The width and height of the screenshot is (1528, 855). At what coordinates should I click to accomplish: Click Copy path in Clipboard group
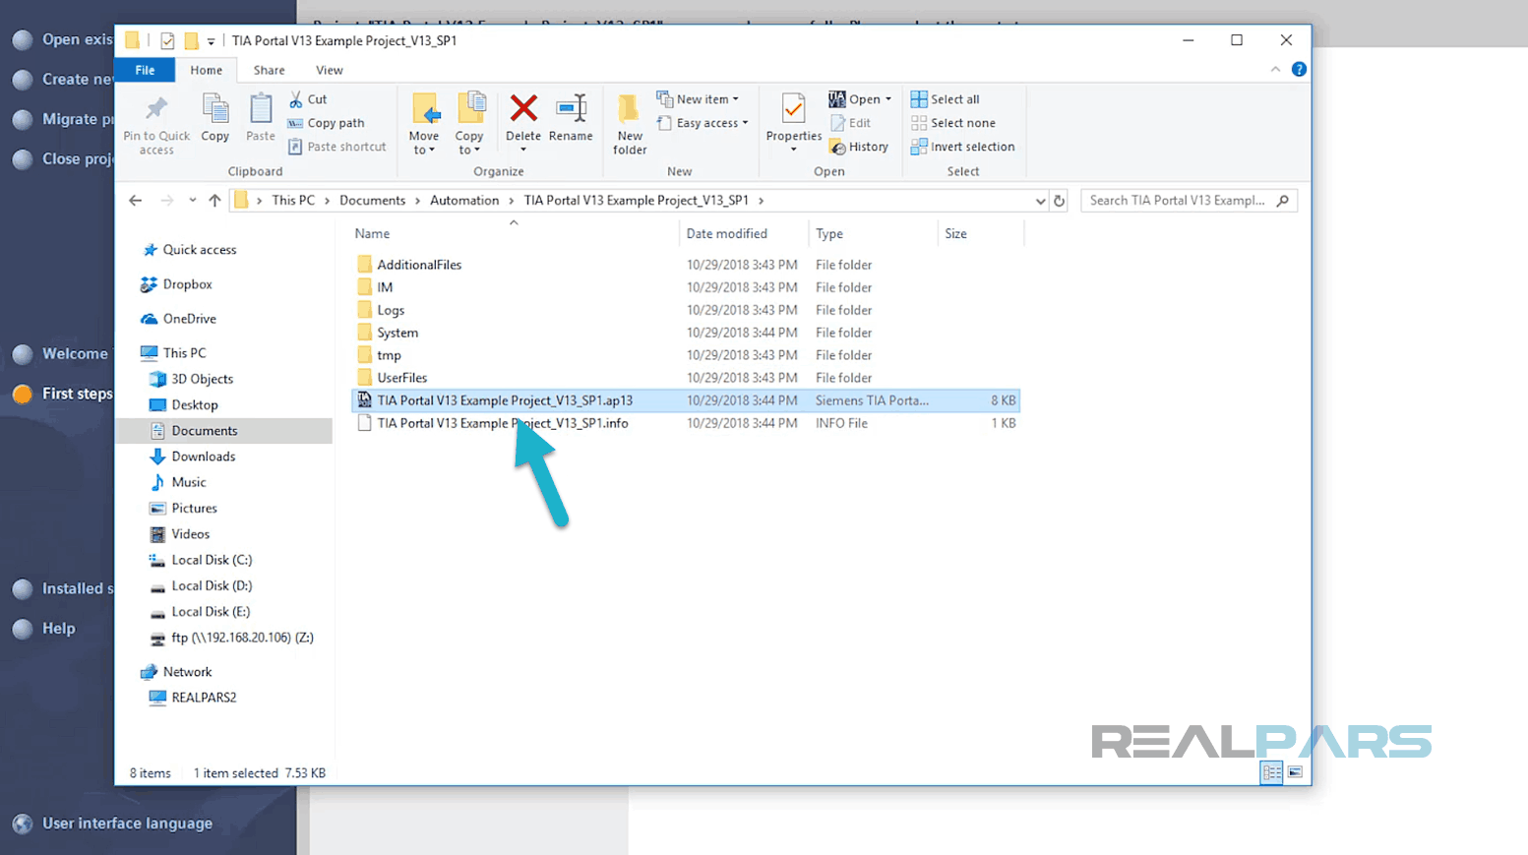(x=326, y=123)
